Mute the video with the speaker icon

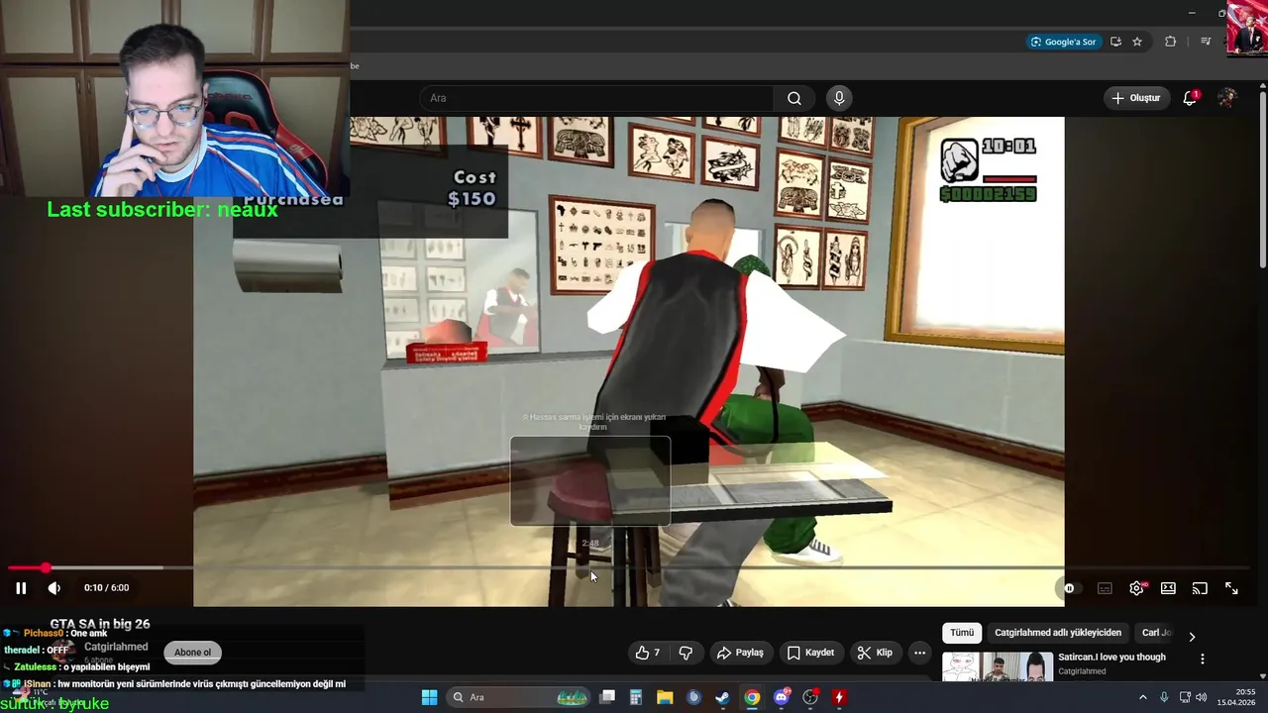(x=54, y=588)
